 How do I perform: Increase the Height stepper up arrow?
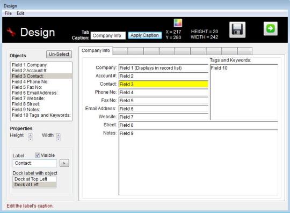point(30,135)
